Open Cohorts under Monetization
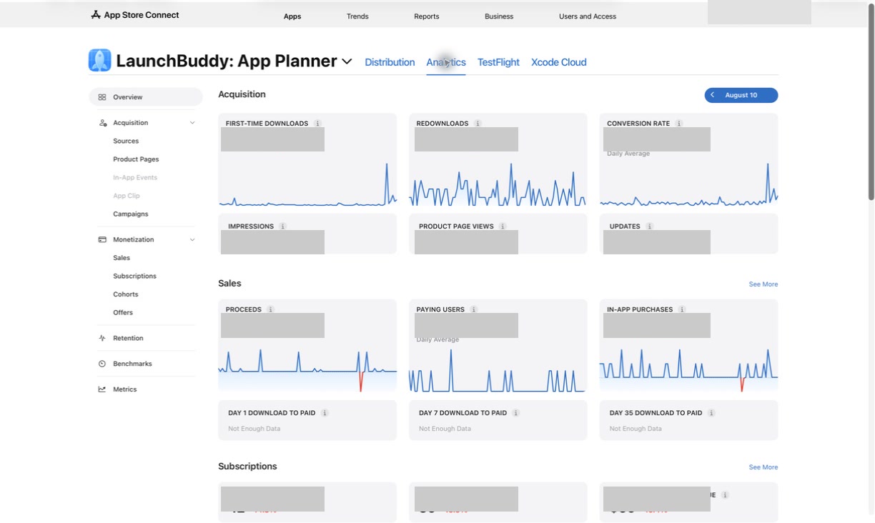Image resolution: width=875 pixels, height=523 pixels. [126, 294]
